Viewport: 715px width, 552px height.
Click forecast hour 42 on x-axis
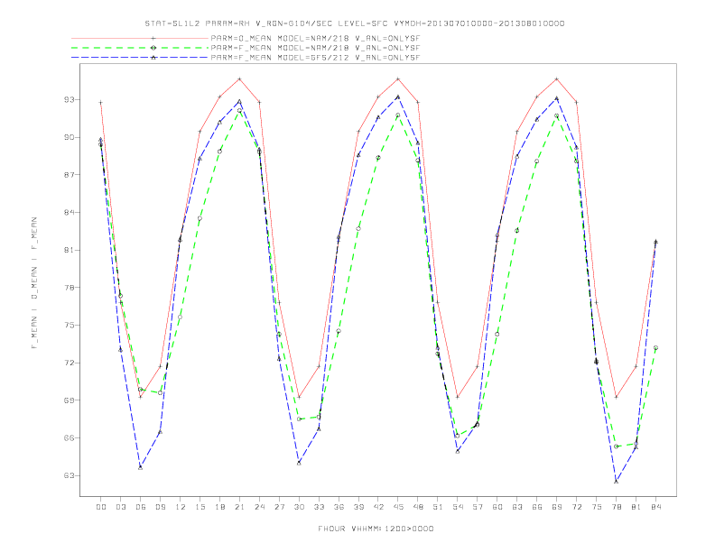pos(378,507)
